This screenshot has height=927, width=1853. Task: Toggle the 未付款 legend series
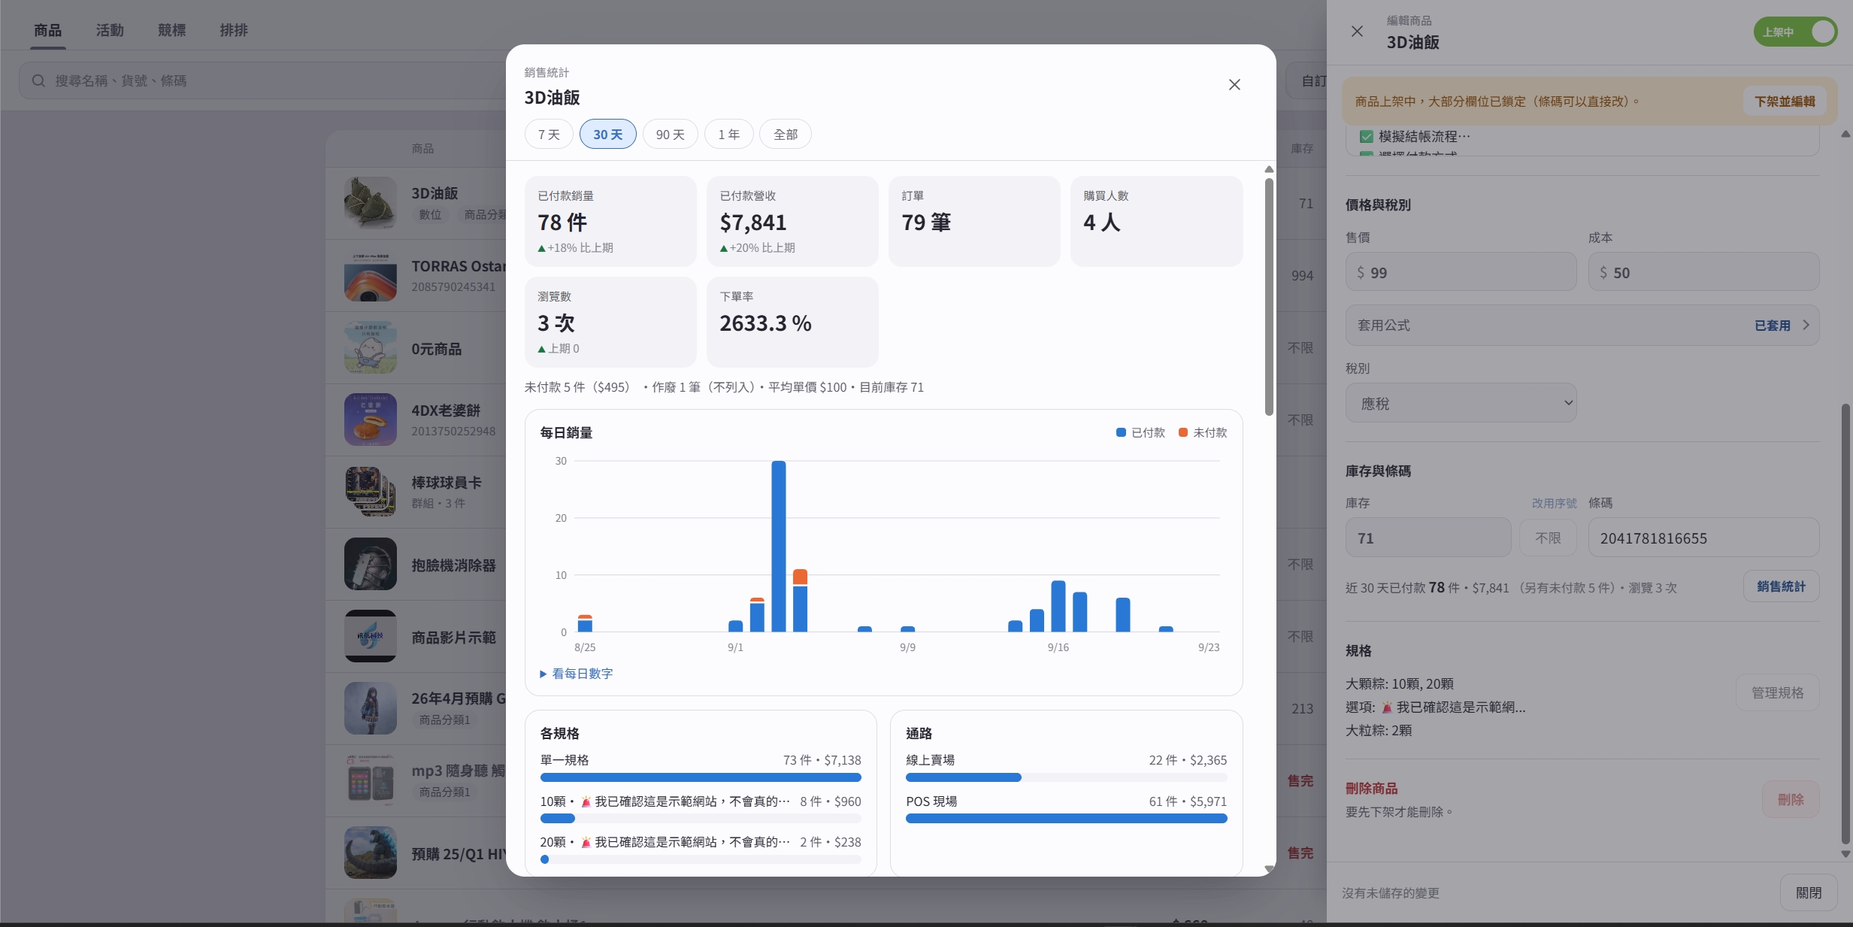click(x=1203, y=432)
